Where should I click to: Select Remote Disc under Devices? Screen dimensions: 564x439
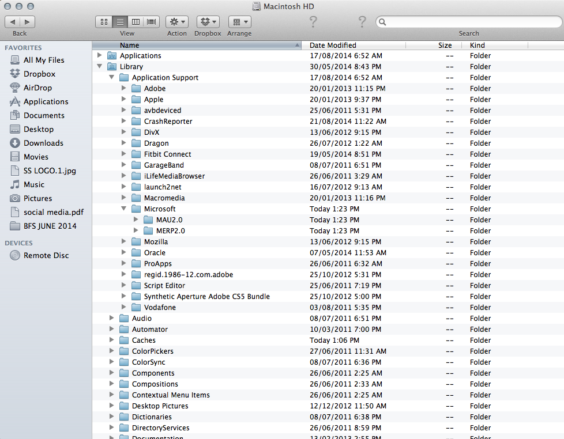click(x=46, y=255)
